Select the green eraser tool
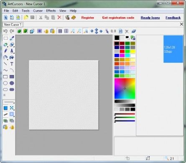 point(5,45)
